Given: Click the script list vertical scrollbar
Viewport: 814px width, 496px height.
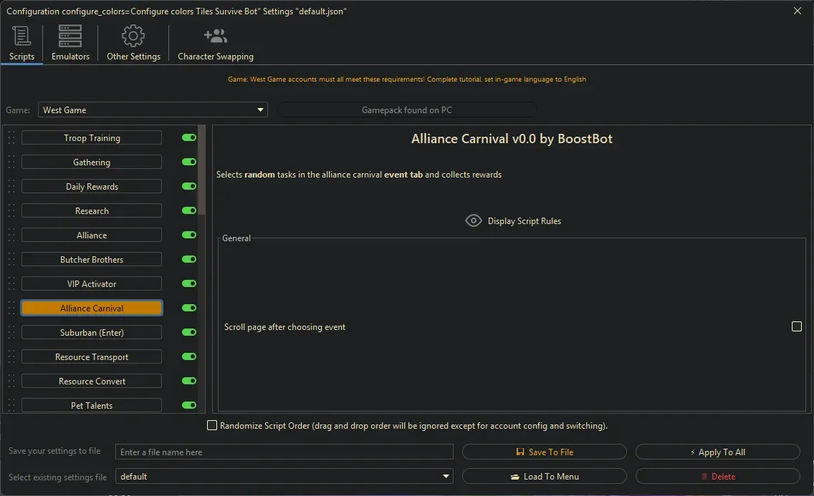Looking at the screenshot, I should (x=201, y=172).
